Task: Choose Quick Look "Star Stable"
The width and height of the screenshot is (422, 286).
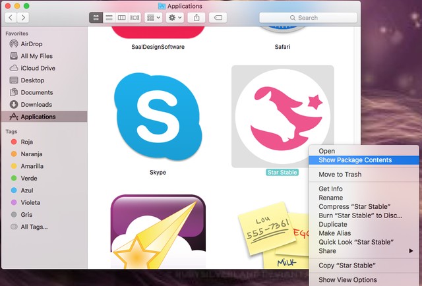Action: point(364,242)
